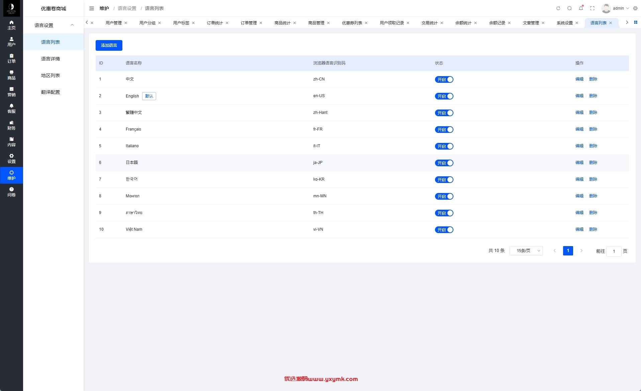Turn off the 中文 language status switch
Screen dimensions: 641x391
point(444,79)
